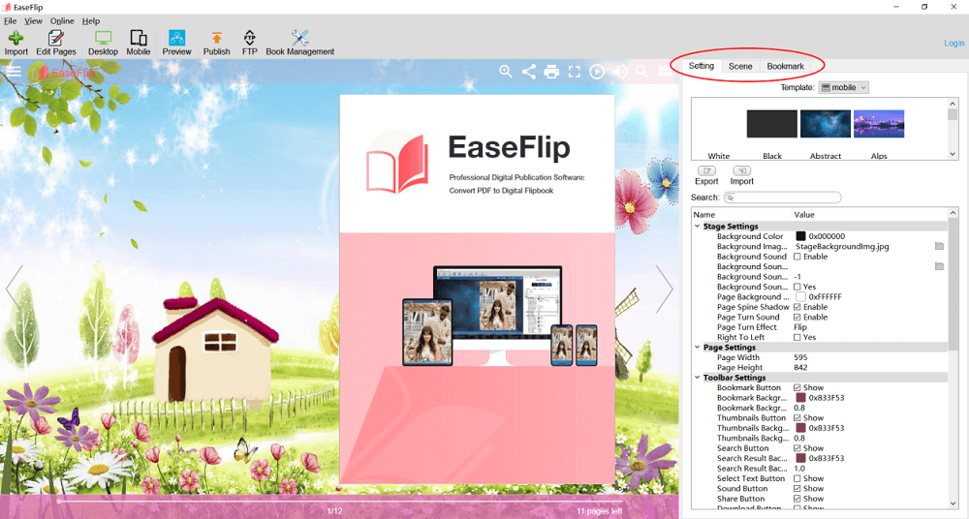Toggle Page Spine Shadow checkbox
Viewport: 969px width, 519px height.
(x=797, y=307)
